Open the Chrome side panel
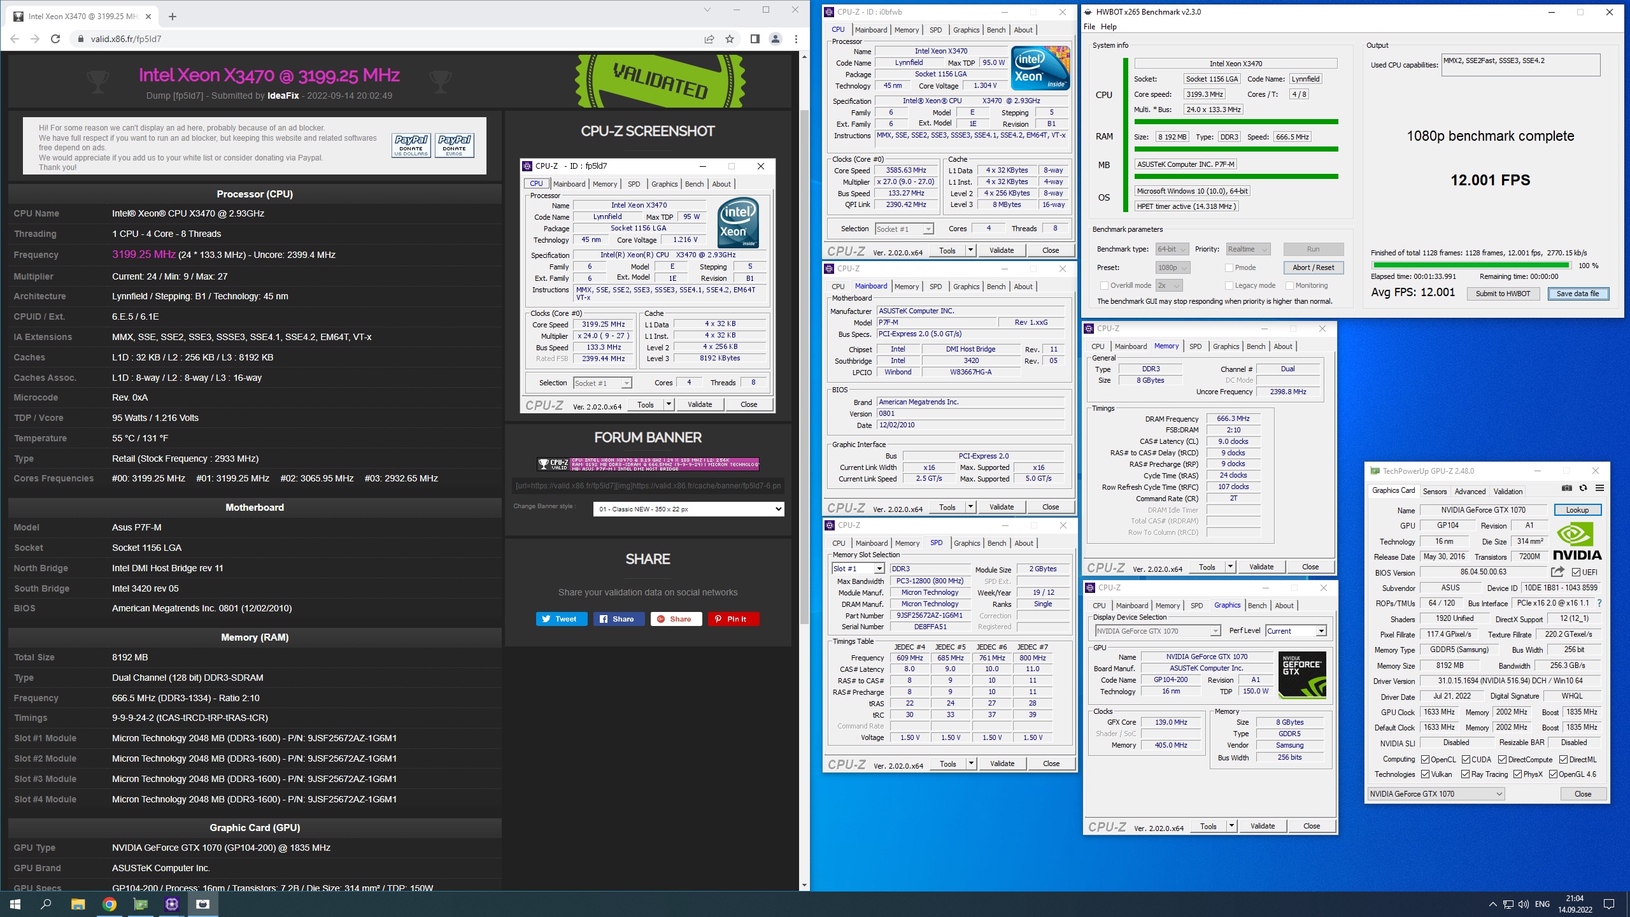1630x917 pixels. [755, 39]
